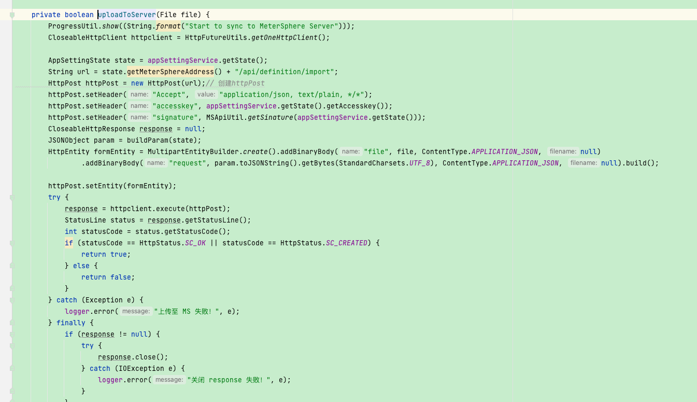Click the private keyword in method signature
Image resolution: width=697 pixels, height=402 pixels.
[x=46, y=15]
